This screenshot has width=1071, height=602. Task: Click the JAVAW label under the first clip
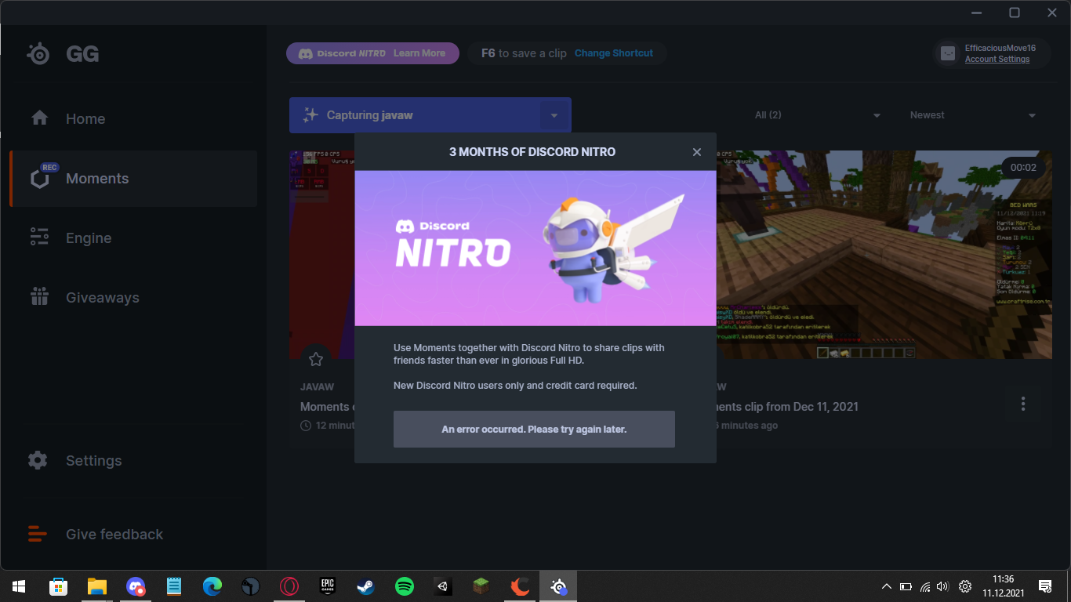tap(317, 387)
